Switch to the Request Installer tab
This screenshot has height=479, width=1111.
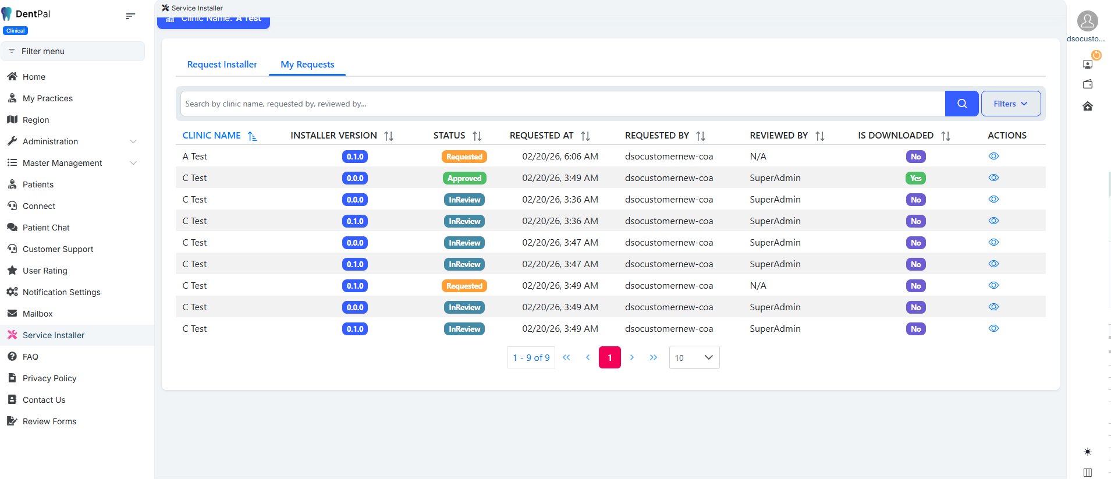click(222, 65)
